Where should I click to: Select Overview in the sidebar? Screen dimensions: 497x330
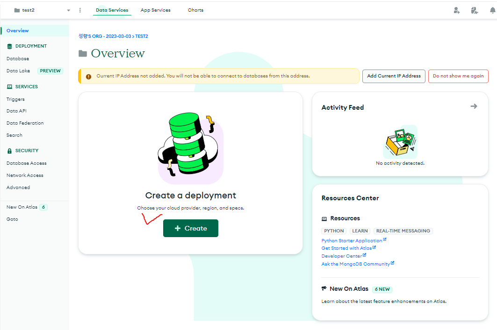click(x=35, y=31)
